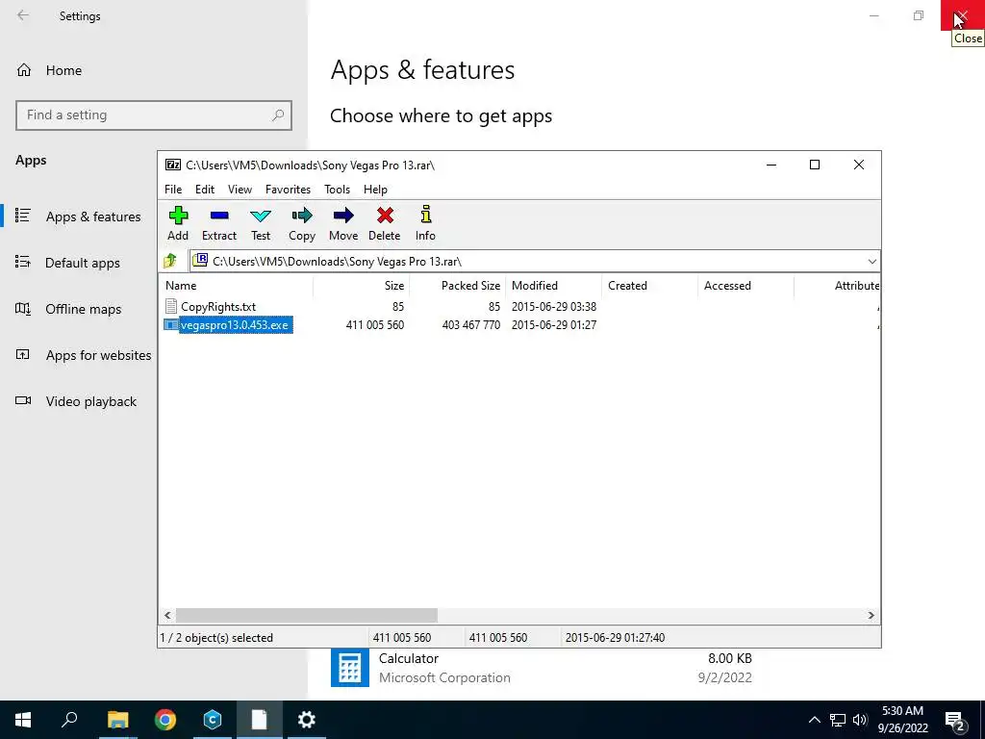Screen dimensions: 985x739
Task: Open the Edit menu
Action: coord(205,190)
